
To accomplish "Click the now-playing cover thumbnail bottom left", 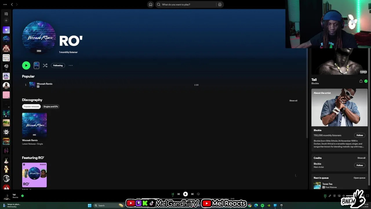I will click(6, 197).
